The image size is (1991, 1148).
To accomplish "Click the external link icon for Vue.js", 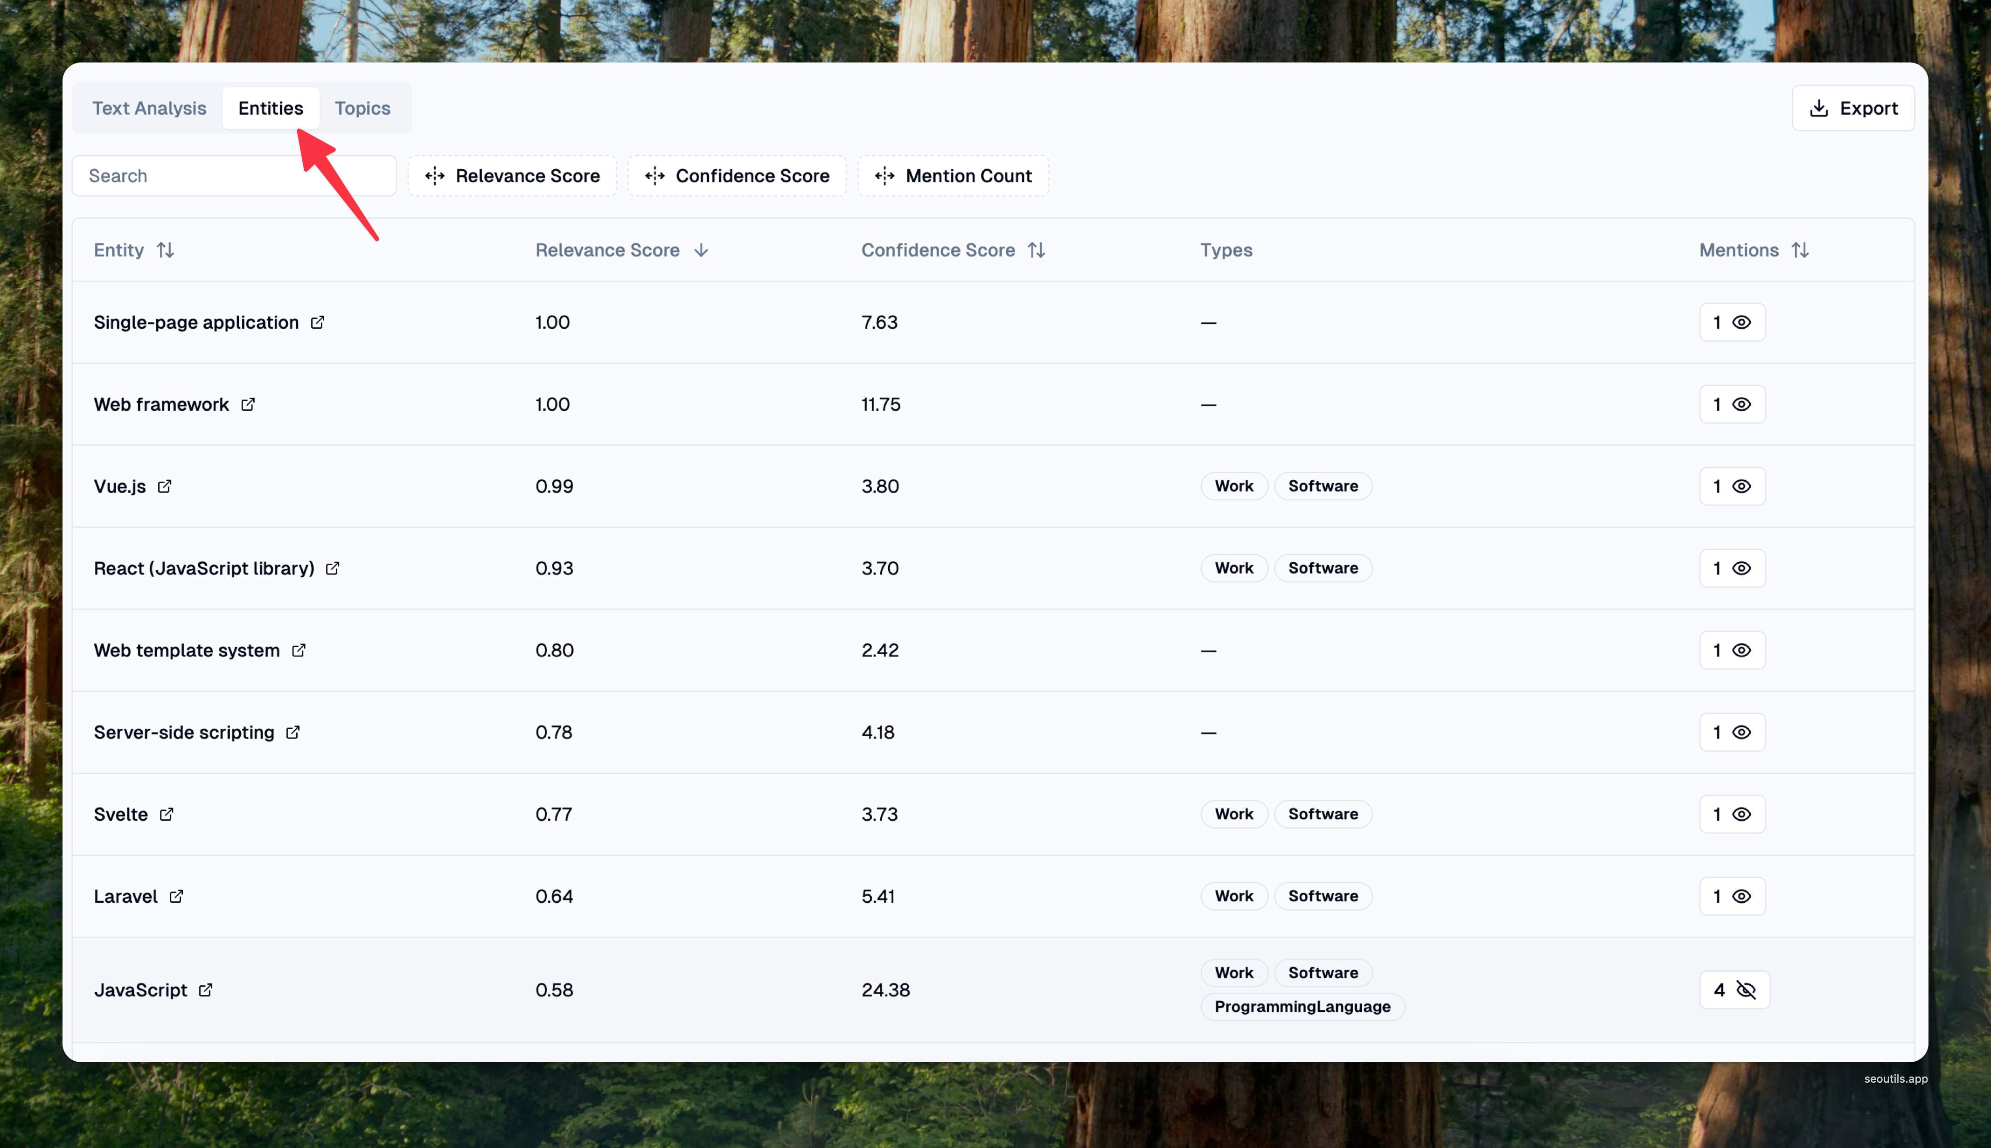I will pos(164,486).
